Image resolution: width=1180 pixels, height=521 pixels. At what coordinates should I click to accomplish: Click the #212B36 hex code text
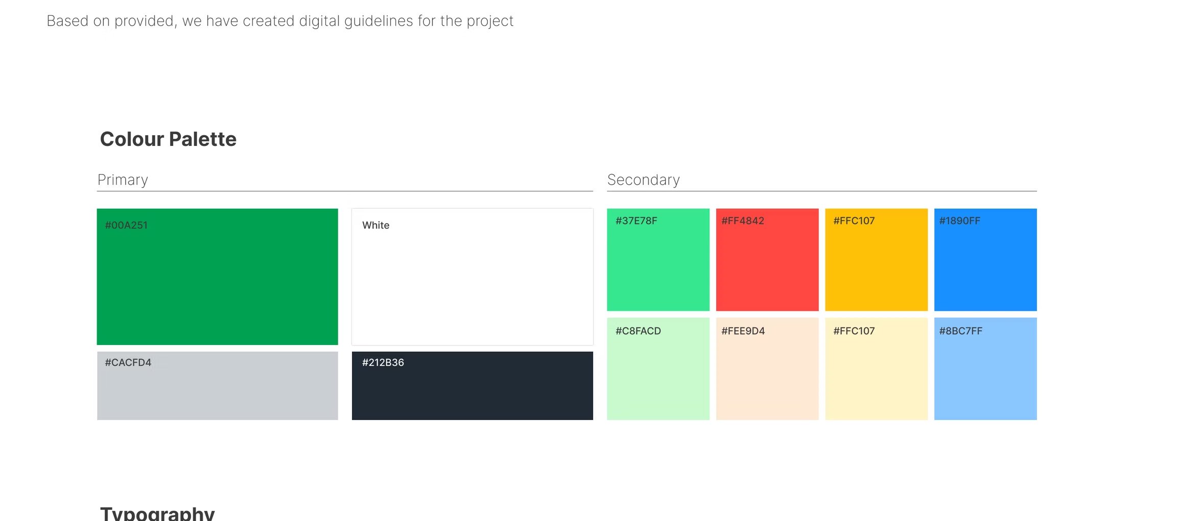[x=383, y=362]
